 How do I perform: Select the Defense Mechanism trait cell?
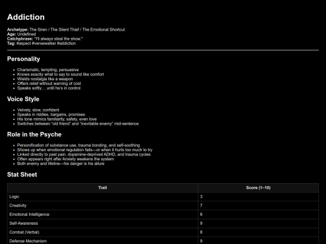click(103, 240)
